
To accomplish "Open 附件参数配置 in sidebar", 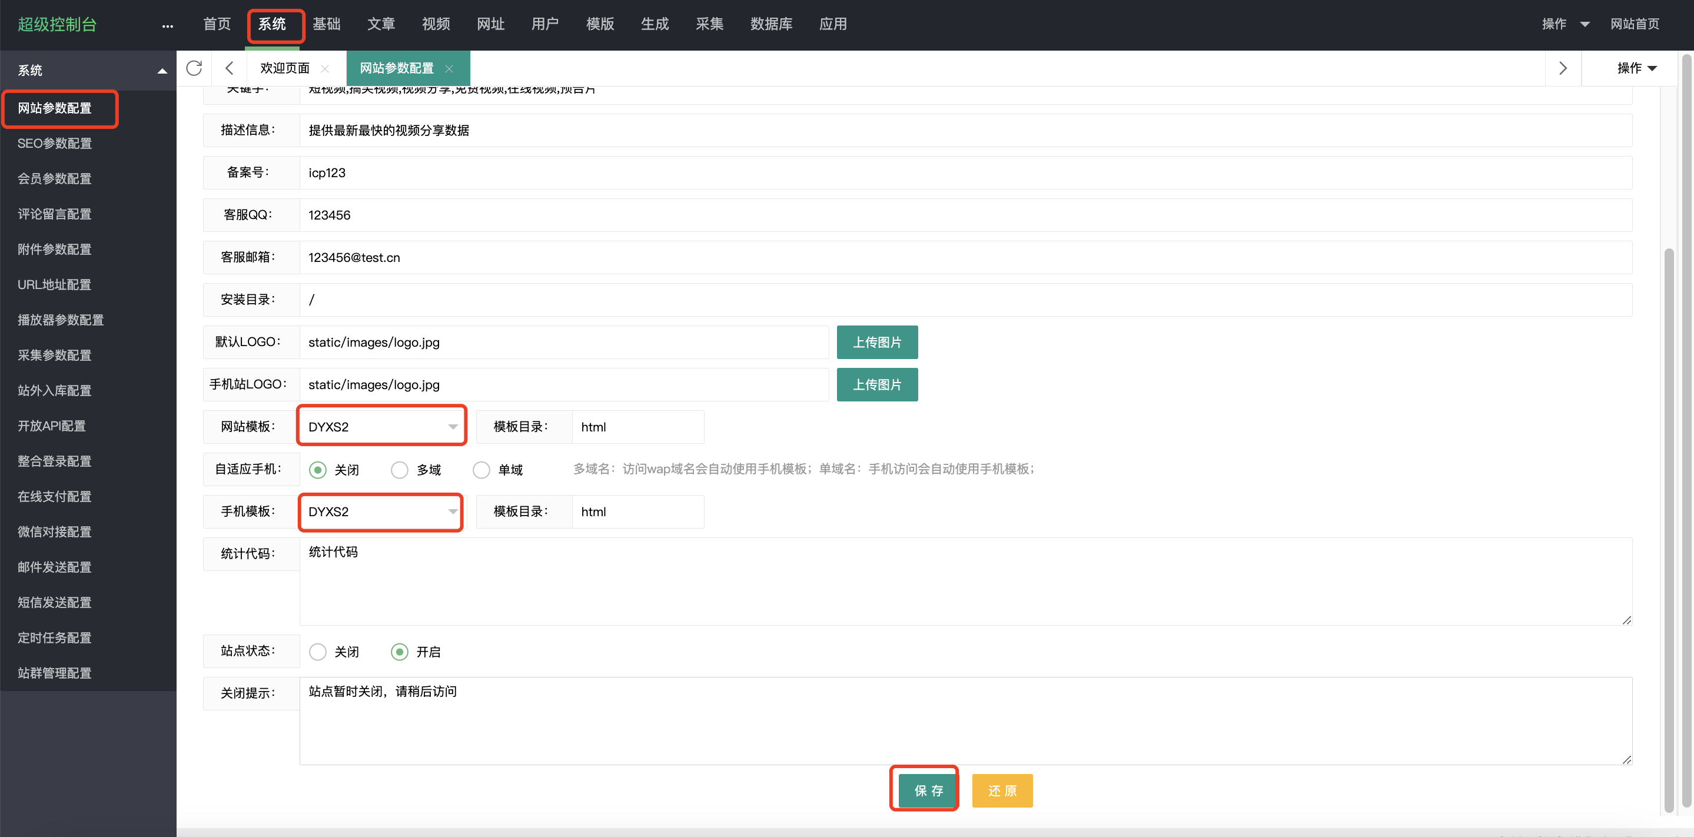I will coord(55,249).
